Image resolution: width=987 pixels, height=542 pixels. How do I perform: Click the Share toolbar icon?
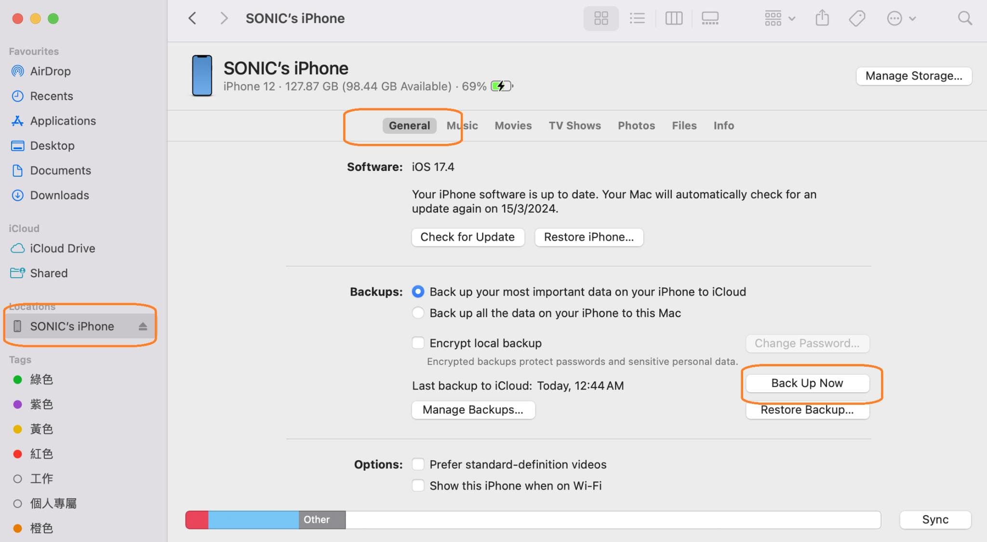(822, 18)
